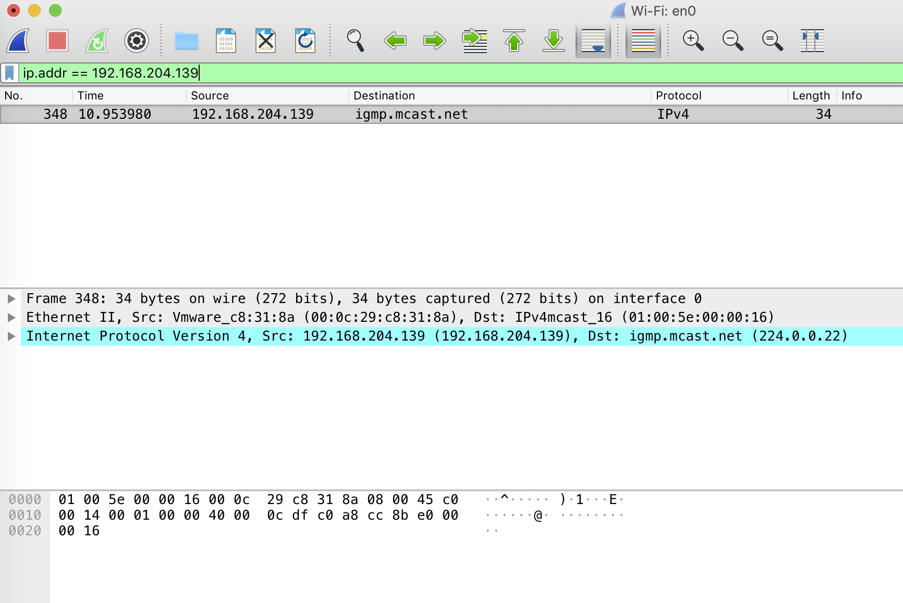This screenshot has width=903, height=603.
Task: Click the red stop capture icon
Action: (x=57, y=41)
